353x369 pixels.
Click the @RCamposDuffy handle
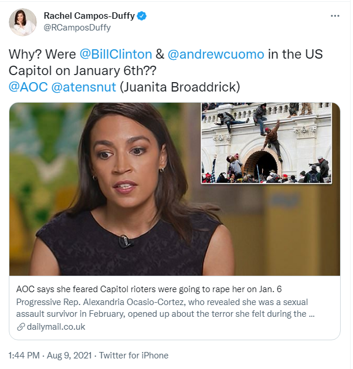pyautogui.click(x=77, y=28)
